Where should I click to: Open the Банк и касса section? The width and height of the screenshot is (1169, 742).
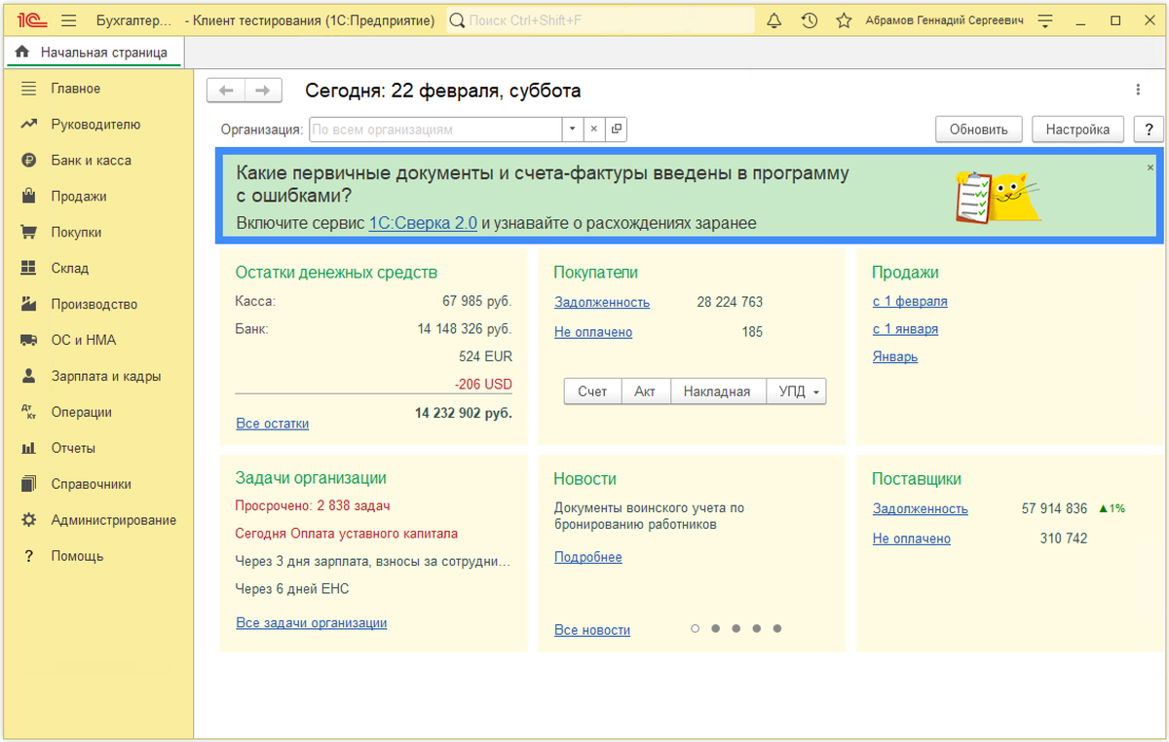click(x=92, y=161)
